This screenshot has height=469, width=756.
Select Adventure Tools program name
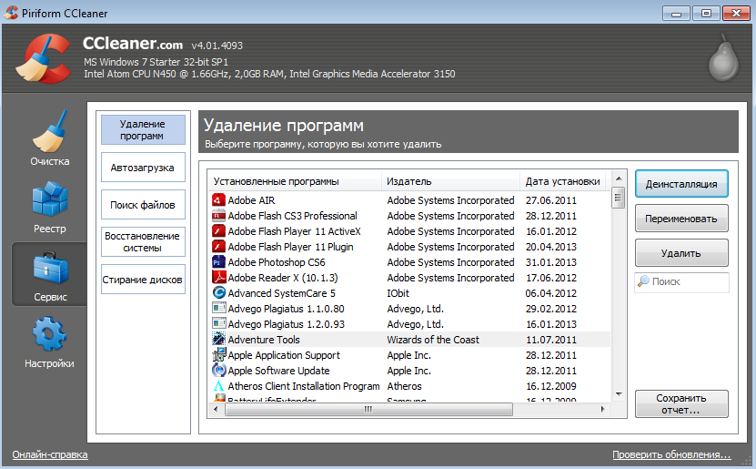pos(264,339)
